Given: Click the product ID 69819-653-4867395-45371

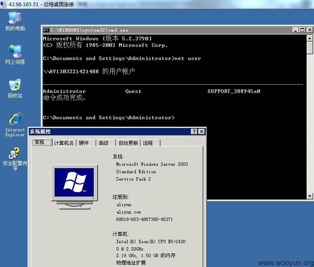Looking at the screenshot, I should tap(144, 219).
